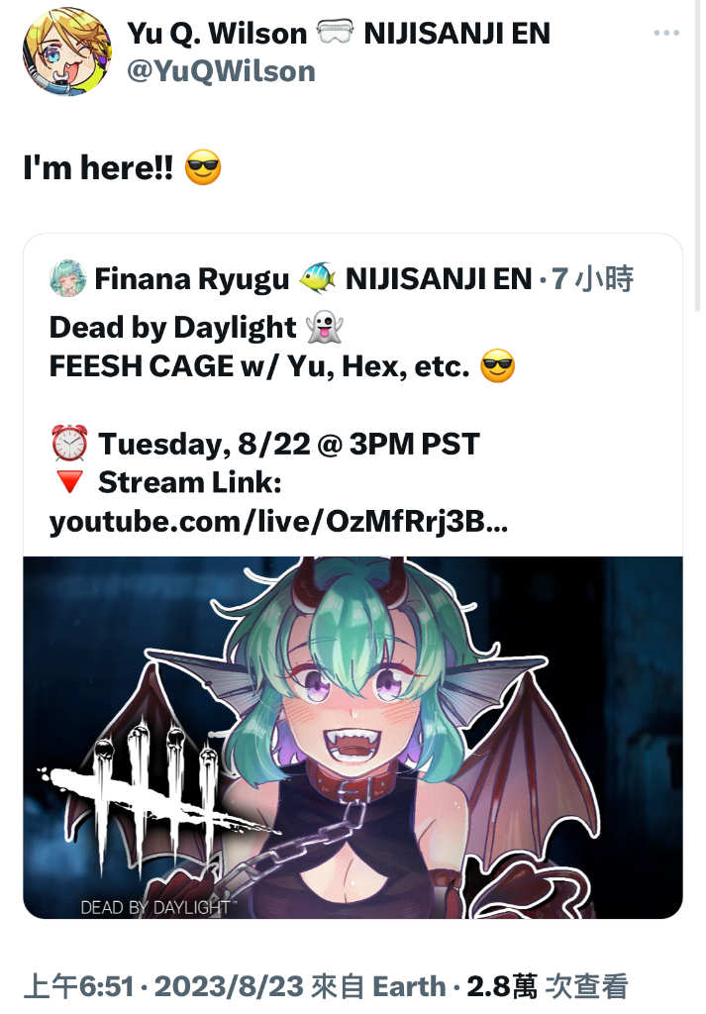Open the youtube.com/live stream link
This screenshot has height=1014, width=706.
pyautogui.click(x=278, y=521)
